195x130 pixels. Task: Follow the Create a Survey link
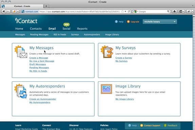(124, 58)
